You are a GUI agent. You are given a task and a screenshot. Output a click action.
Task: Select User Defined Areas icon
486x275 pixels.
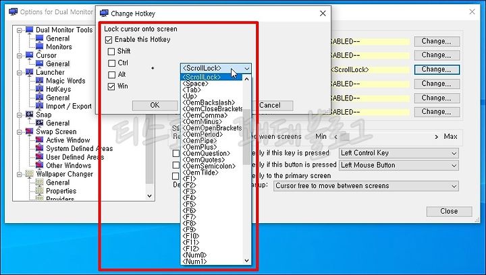pos(40,157)
